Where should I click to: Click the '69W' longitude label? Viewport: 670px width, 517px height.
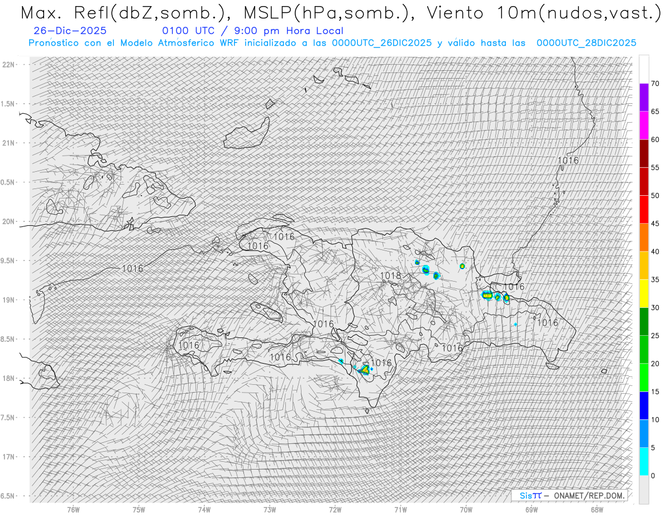tap(532, 510)
